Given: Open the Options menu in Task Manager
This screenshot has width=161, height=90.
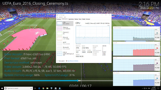Looking at the screenshot, I should click(61, 17).
